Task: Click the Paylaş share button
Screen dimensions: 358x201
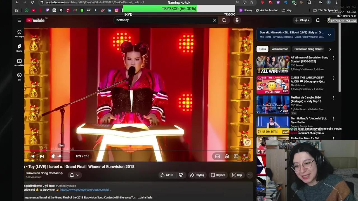Action: 197,175
